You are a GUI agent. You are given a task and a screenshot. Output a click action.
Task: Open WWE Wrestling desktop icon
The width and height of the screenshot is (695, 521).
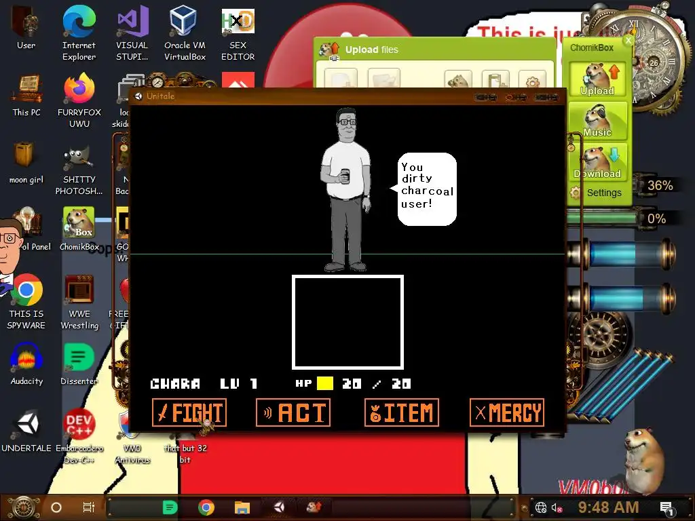point(79,301)
